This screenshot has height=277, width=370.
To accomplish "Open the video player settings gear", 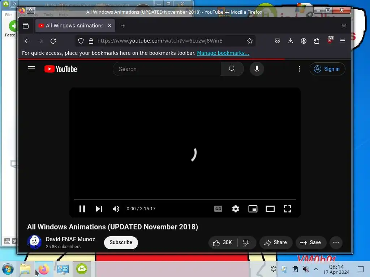I will 236,209.
